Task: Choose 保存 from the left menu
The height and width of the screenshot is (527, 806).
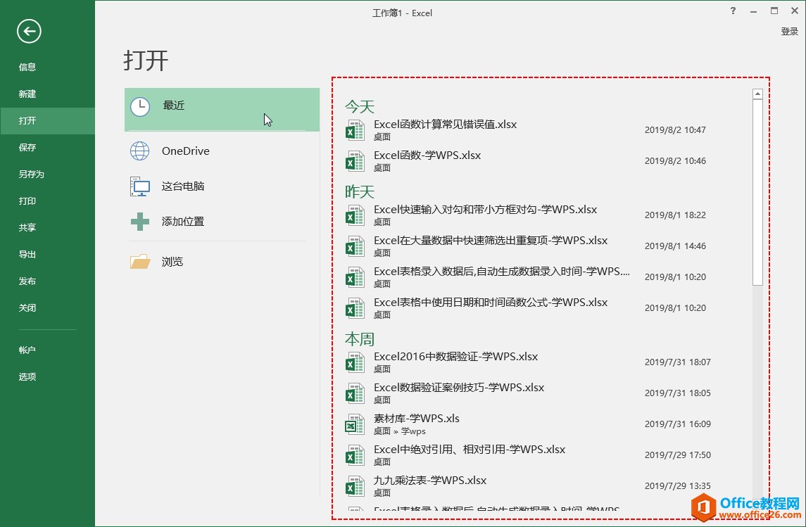Action: [47, 148]
